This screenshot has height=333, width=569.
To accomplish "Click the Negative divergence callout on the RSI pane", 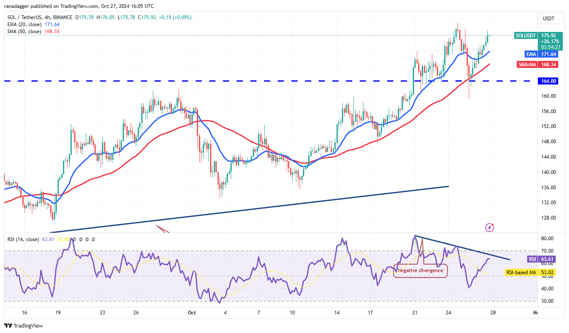I will pyautogui.click(x=420, y=270).
